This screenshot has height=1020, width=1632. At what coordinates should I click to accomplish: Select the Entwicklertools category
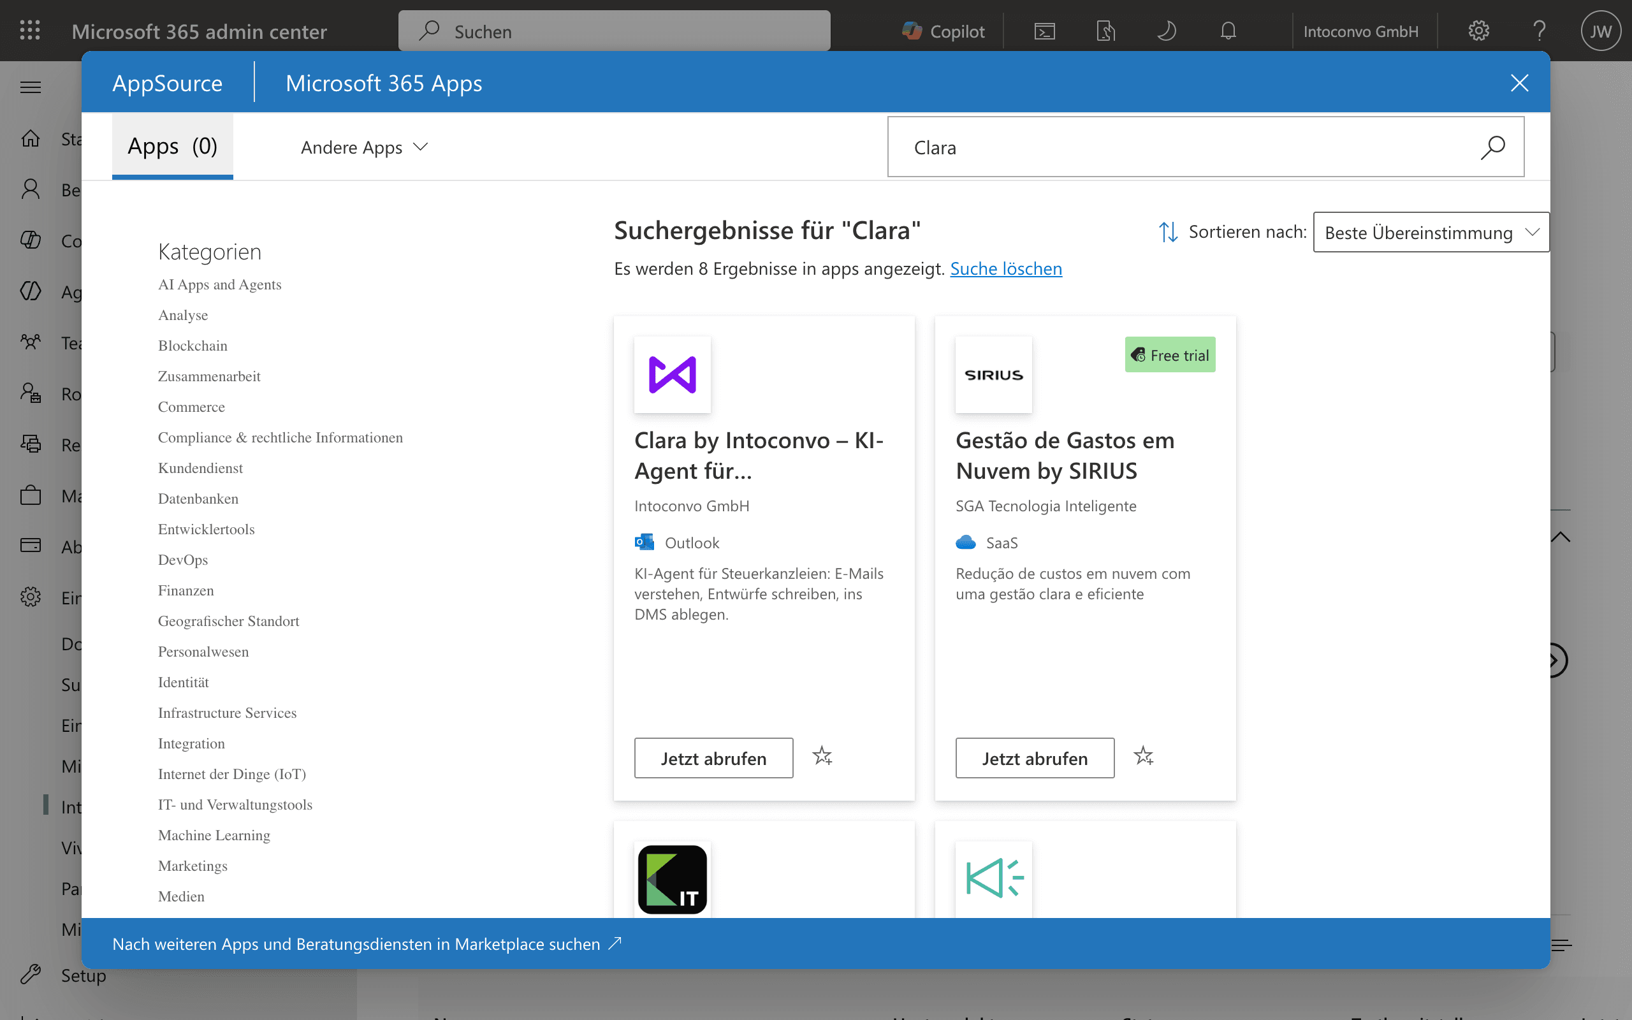[207, 529]
